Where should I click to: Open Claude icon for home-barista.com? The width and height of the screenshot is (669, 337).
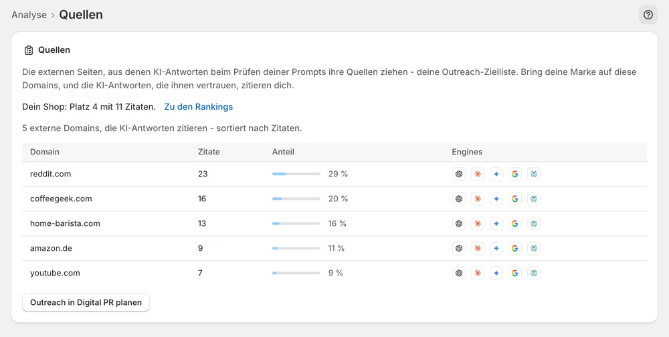tap(478, 223)
